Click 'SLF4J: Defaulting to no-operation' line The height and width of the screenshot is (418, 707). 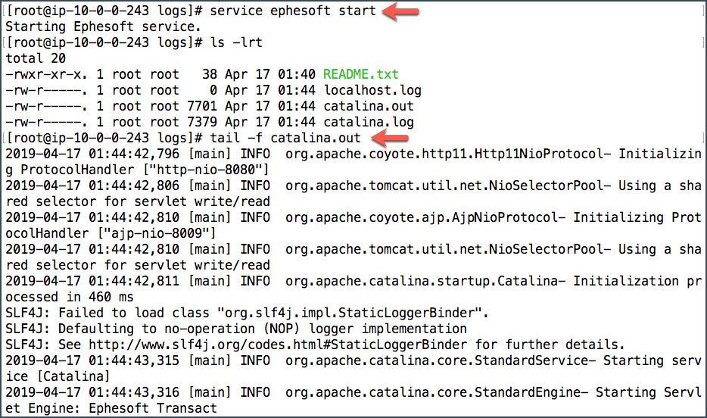point(236,329)
